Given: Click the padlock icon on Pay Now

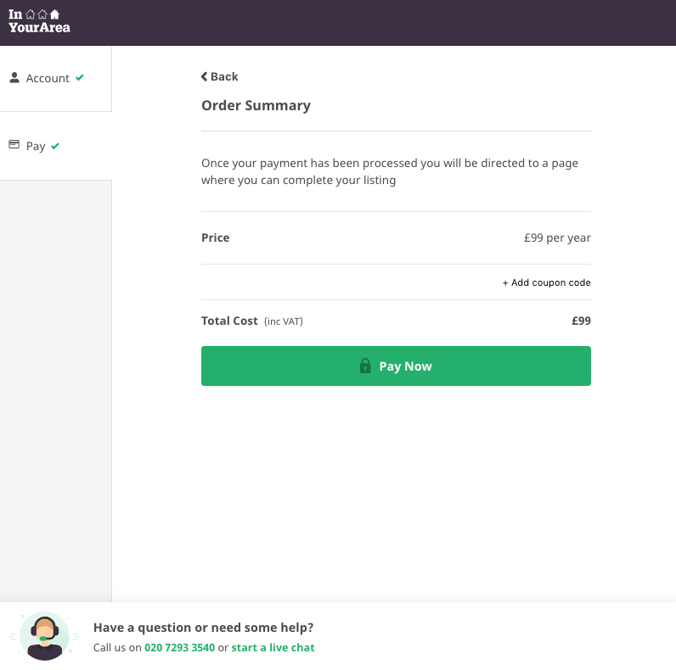Looking at the screenshot, I should pos(365,366).
